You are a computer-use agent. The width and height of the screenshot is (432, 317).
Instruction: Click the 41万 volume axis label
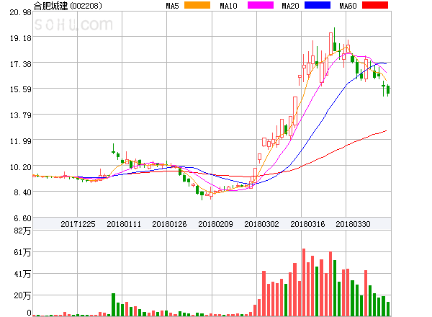pos(22,274)
